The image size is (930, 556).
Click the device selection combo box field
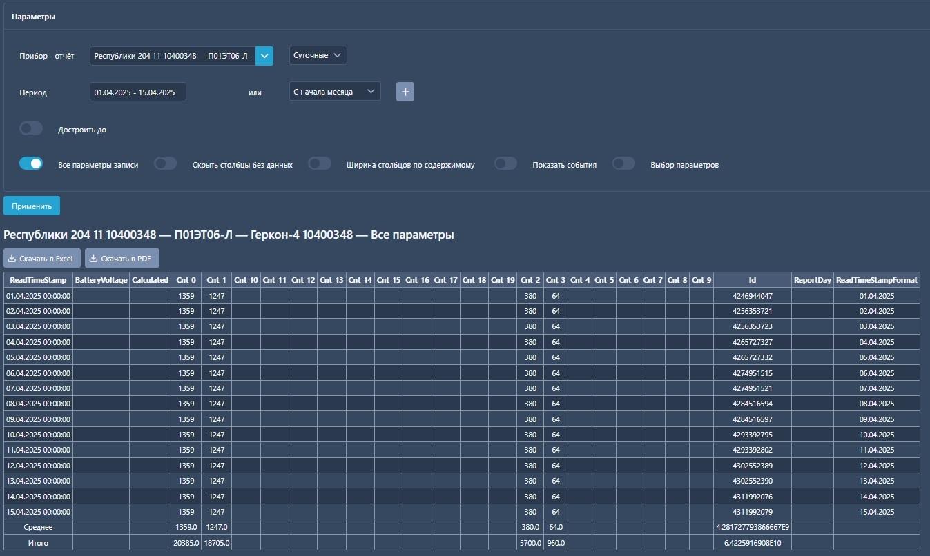(173, 55)
